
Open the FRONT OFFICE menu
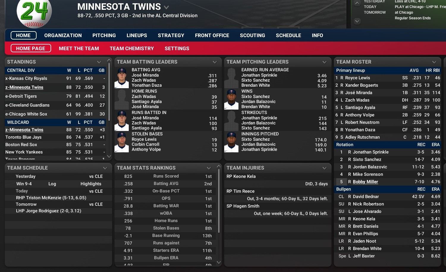[212, 35]
